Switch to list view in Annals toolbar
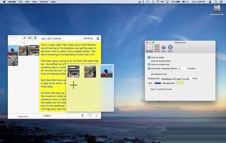Screen dimensions: 226x143 pos(24,38)
